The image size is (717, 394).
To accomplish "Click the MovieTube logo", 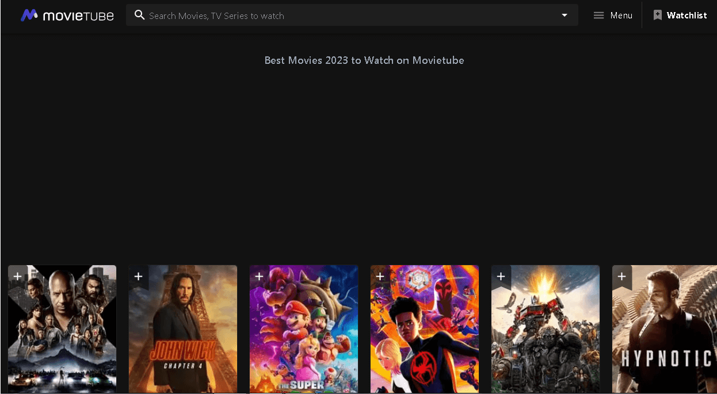I will 67,16.
